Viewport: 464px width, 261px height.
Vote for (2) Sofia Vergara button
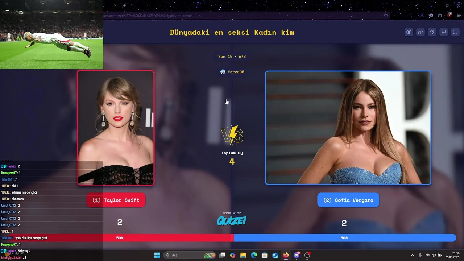(348, 200)
